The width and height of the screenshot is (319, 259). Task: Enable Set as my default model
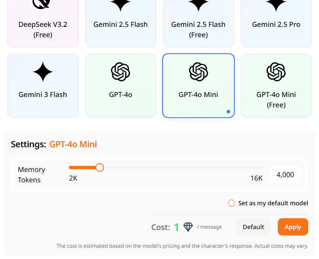231,203
